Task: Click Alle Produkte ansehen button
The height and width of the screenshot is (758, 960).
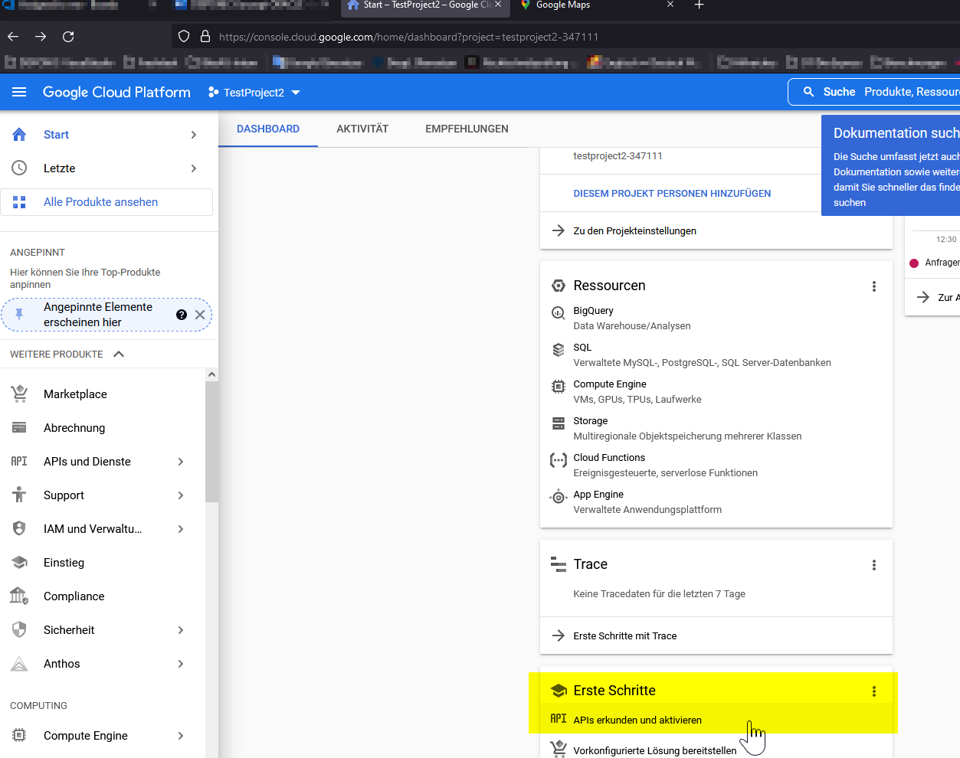Action: tap(106, 202)
